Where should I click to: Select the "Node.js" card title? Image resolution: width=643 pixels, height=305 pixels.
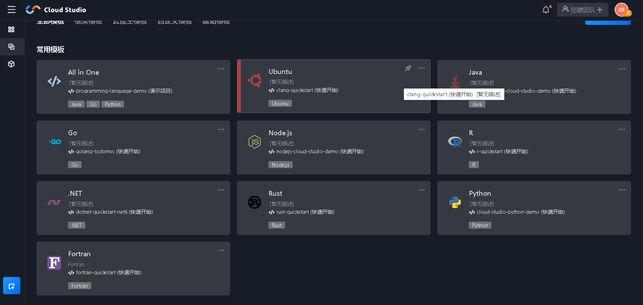[281, 133]
